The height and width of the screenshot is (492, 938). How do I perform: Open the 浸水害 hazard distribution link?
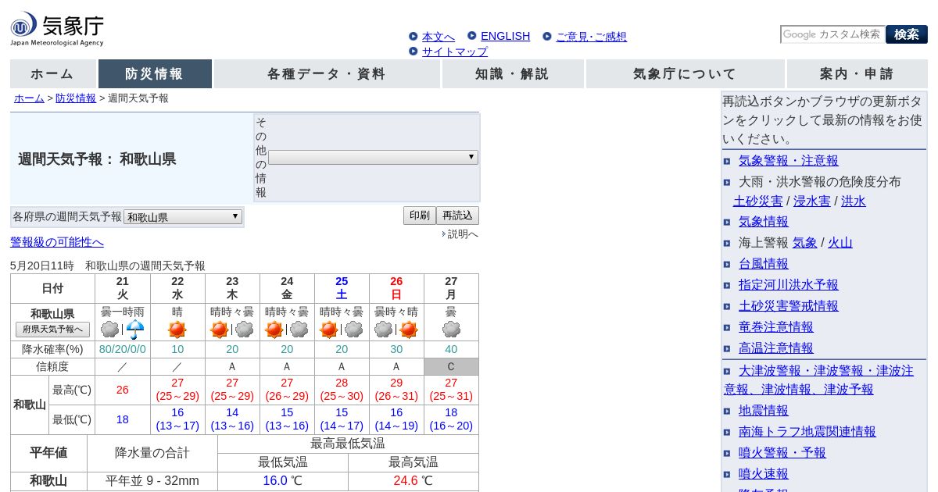tap(811, 201)
